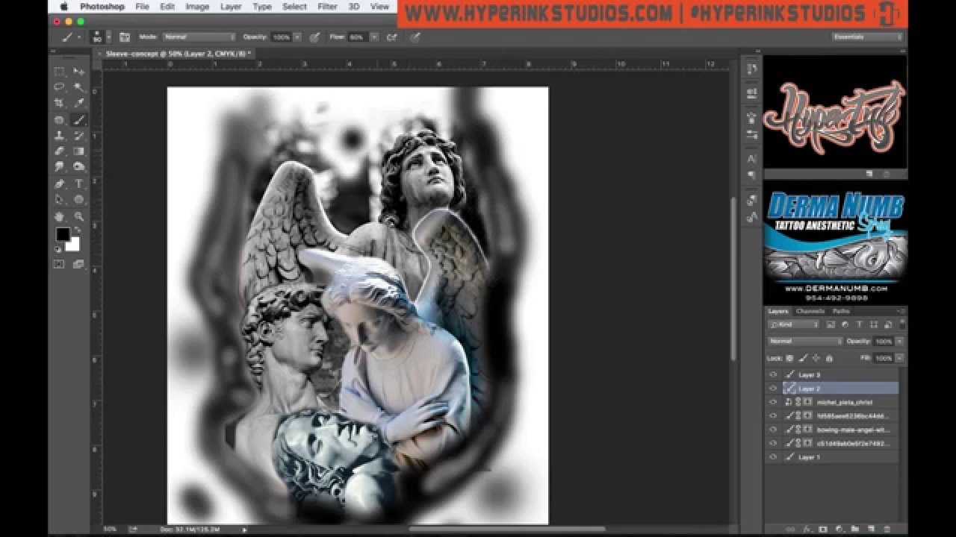Toggle lock all for layer
This screenshot has width=956, height=537.
[828, 358]
